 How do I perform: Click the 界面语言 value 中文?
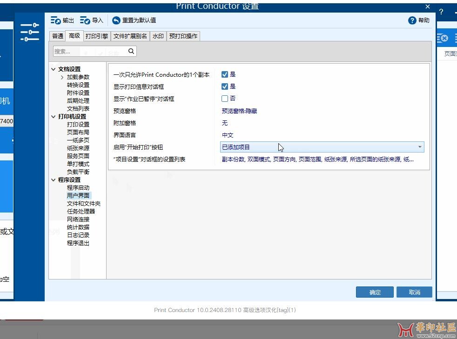[227, 135]
